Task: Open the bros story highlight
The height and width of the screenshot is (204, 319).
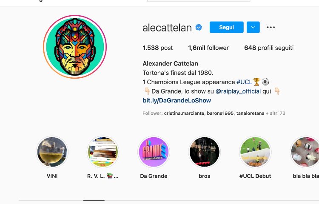Action: tap(204, 152)
